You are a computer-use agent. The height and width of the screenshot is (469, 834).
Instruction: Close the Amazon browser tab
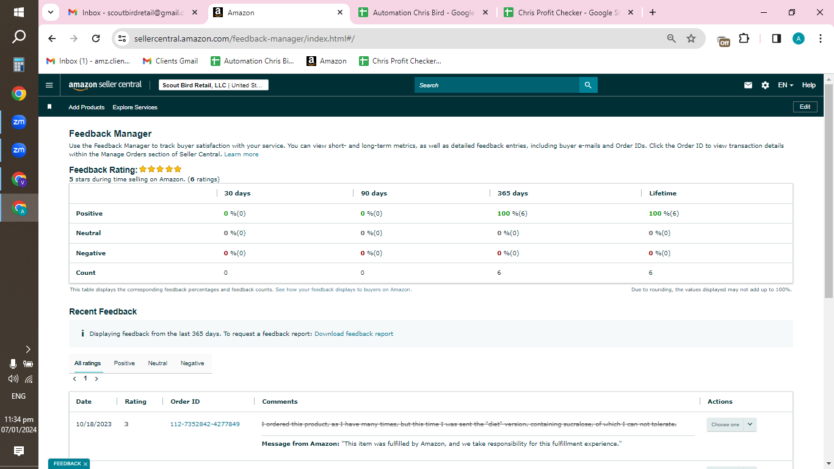(x=340, y=12)
